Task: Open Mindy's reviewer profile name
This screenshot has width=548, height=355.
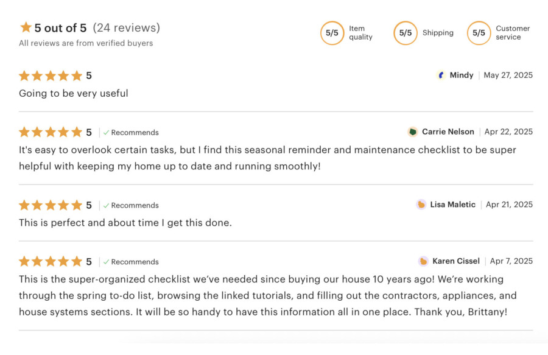Action: coord(461,75)
